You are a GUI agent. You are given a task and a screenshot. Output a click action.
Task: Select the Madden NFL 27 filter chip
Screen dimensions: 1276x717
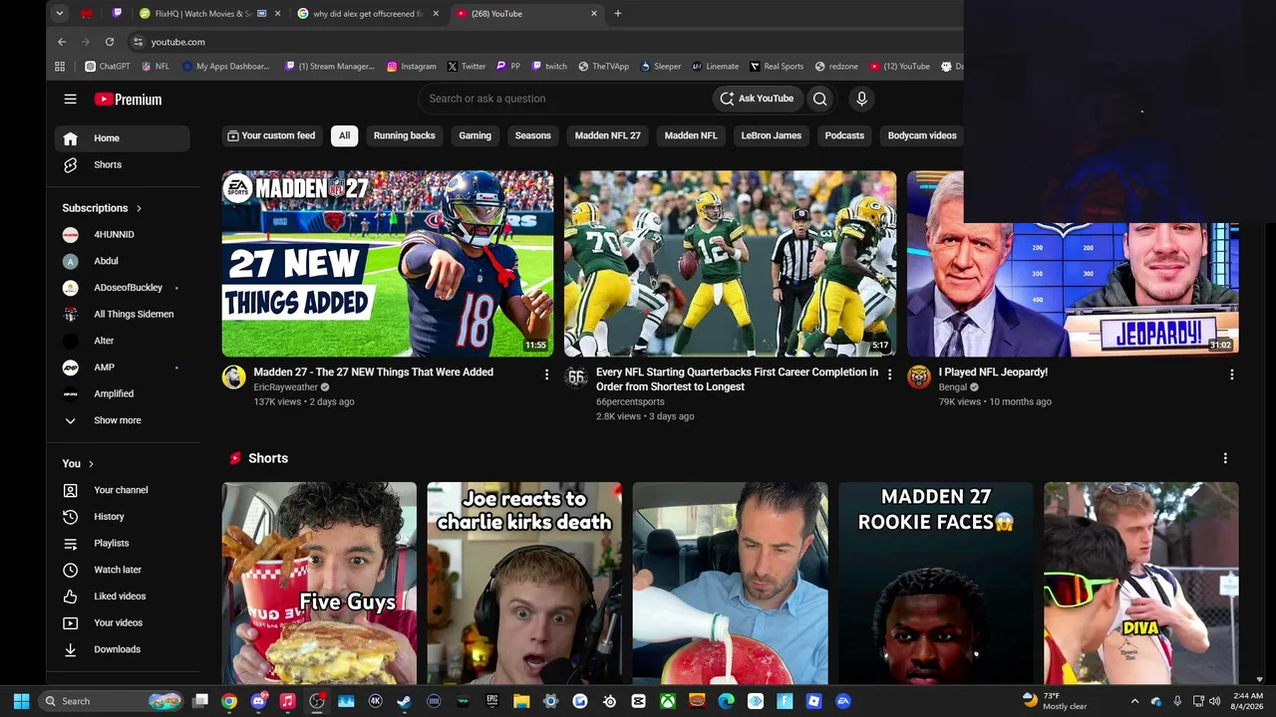coord(607,135)
